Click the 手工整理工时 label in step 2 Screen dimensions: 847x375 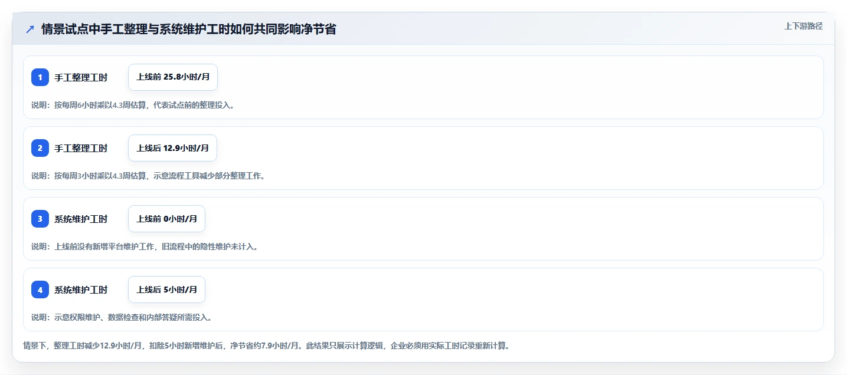tap(81, 148)
